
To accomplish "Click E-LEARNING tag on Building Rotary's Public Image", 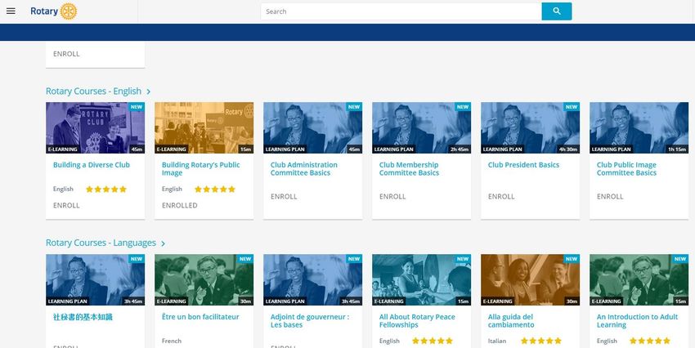I will click(x=171, y=149).
